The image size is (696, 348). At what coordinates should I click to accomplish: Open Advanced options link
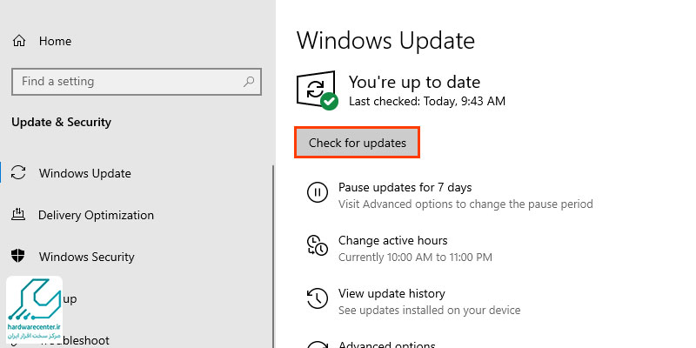tap(385, 344)
